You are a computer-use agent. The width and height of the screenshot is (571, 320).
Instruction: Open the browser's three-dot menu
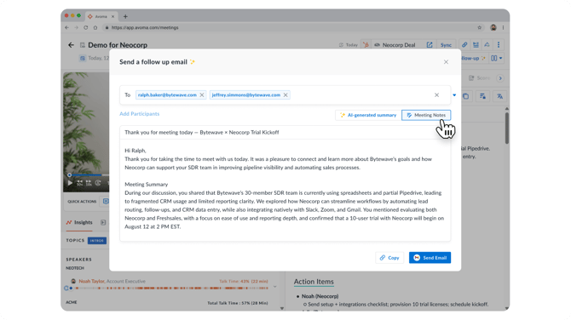503,27
